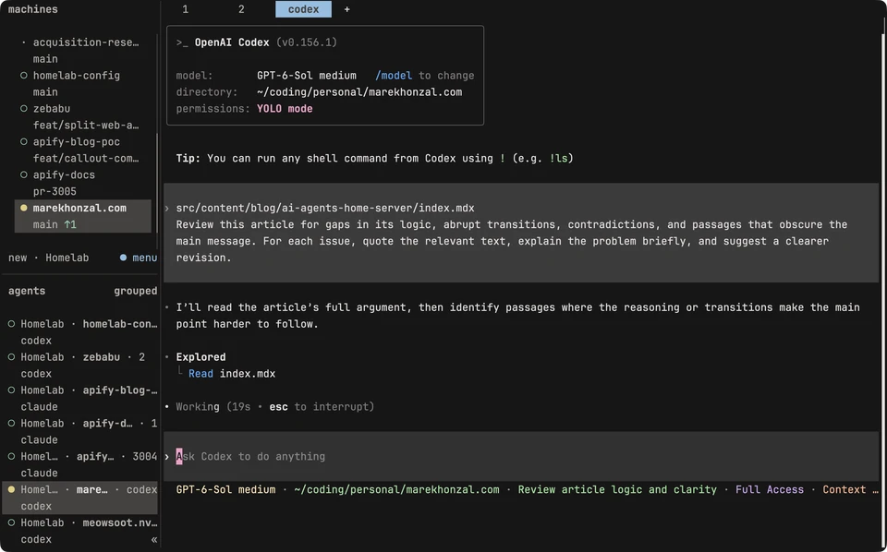The width and height of the screenshot is (887, 552).
Task: Click machines list scrollbar
Action: (157, 183)
